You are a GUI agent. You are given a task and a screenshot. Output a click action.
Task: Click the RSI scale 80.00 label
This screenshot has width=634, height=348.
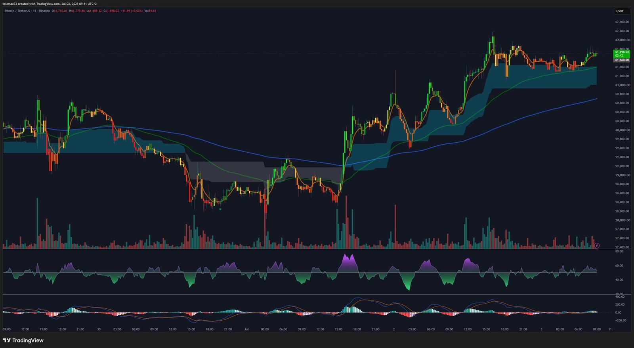619,252
